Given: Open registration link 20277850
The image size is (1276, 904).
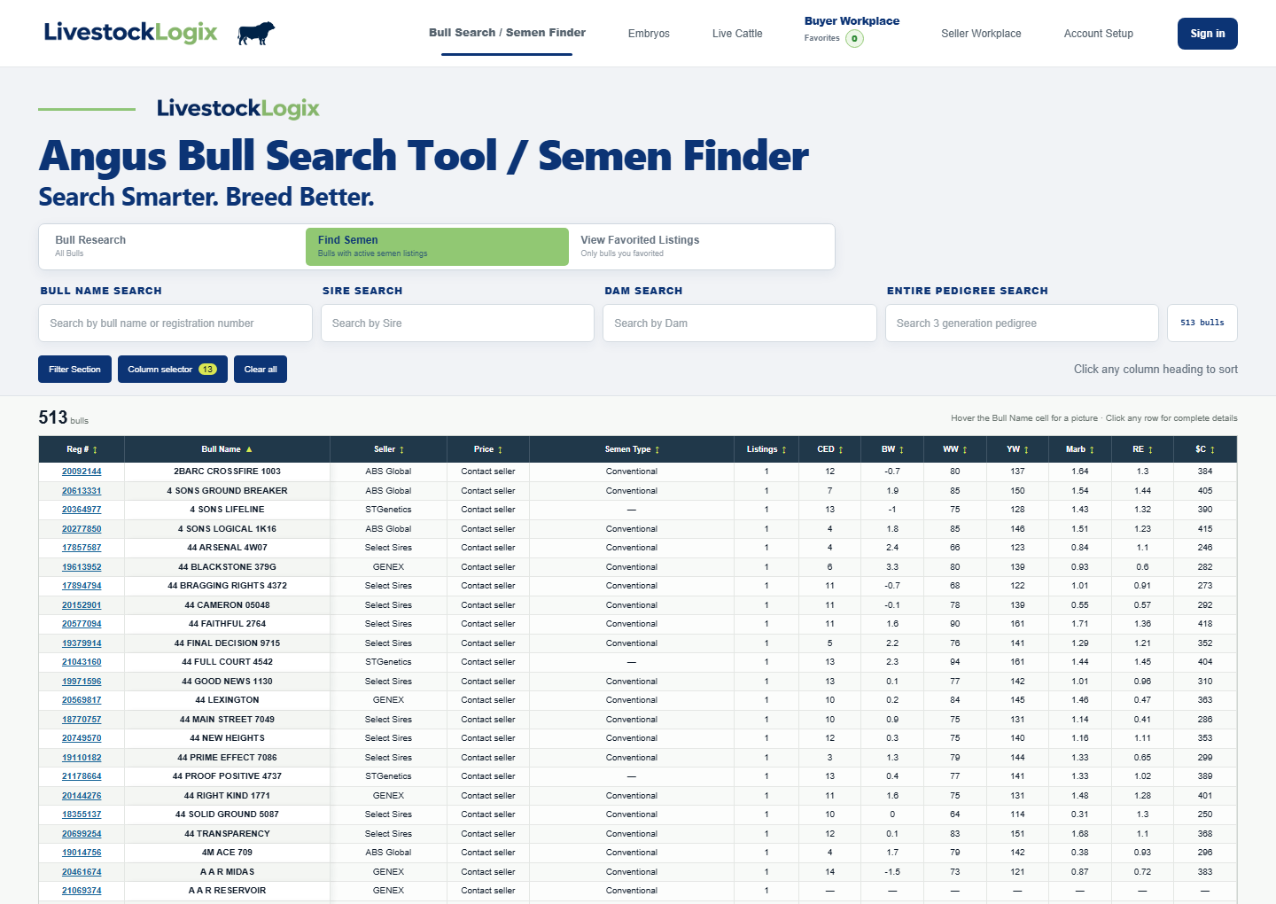Looking at the screenshot, I should (x=82, y=529).
